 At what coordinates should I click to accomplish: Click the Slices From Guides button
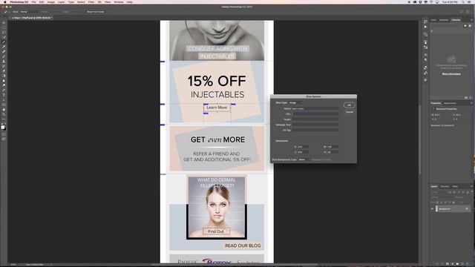[96, 12]
